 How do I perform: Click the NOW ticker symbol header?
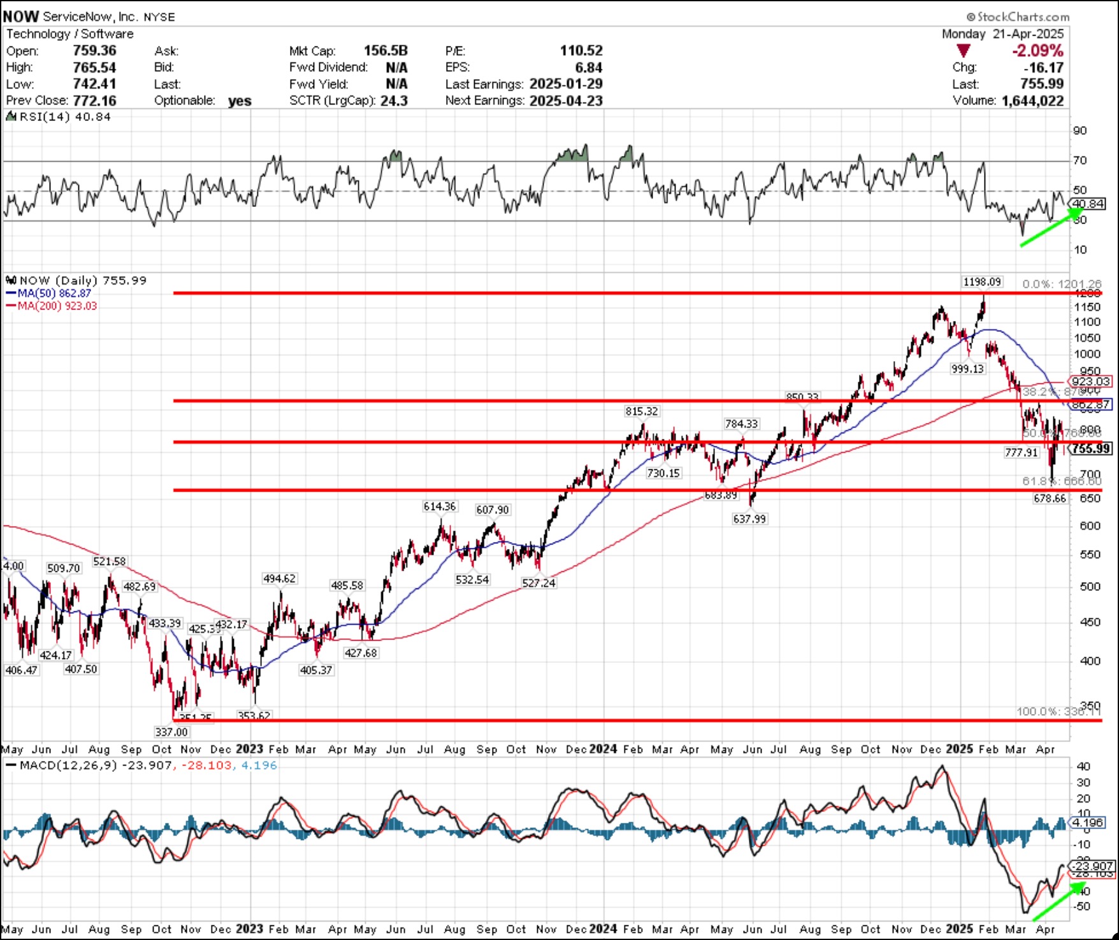20,17
